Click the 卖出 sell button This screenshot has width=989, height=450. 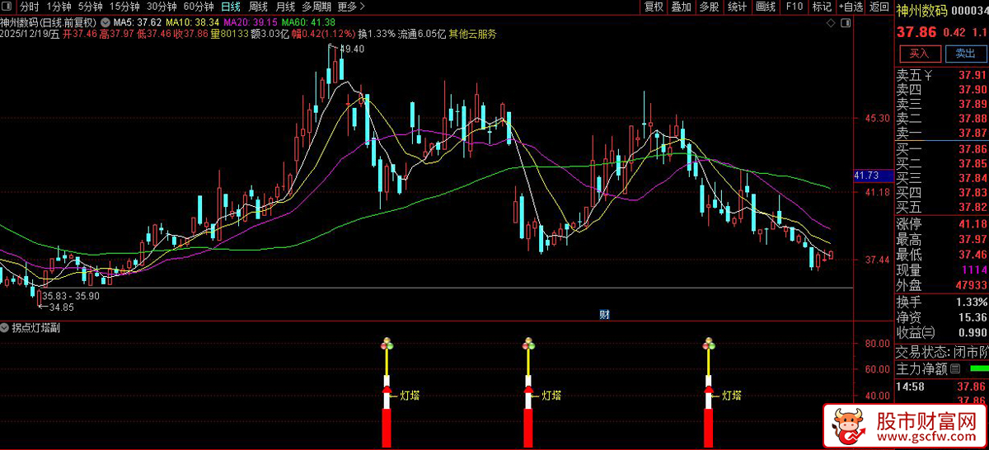(964, 54)
